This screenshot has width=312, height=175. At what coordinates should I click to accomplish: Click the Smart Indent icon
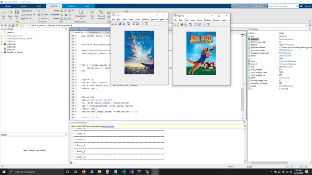[x=62, y=19]
